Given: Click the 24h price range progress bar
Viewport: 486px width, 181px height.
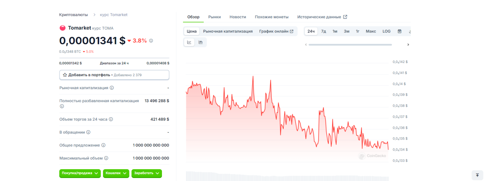Looking at the screenshot, I should [x=114, y=58].
